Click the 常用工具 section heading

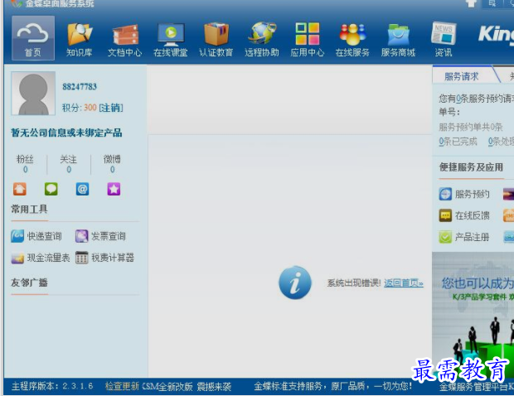[30, 210]
